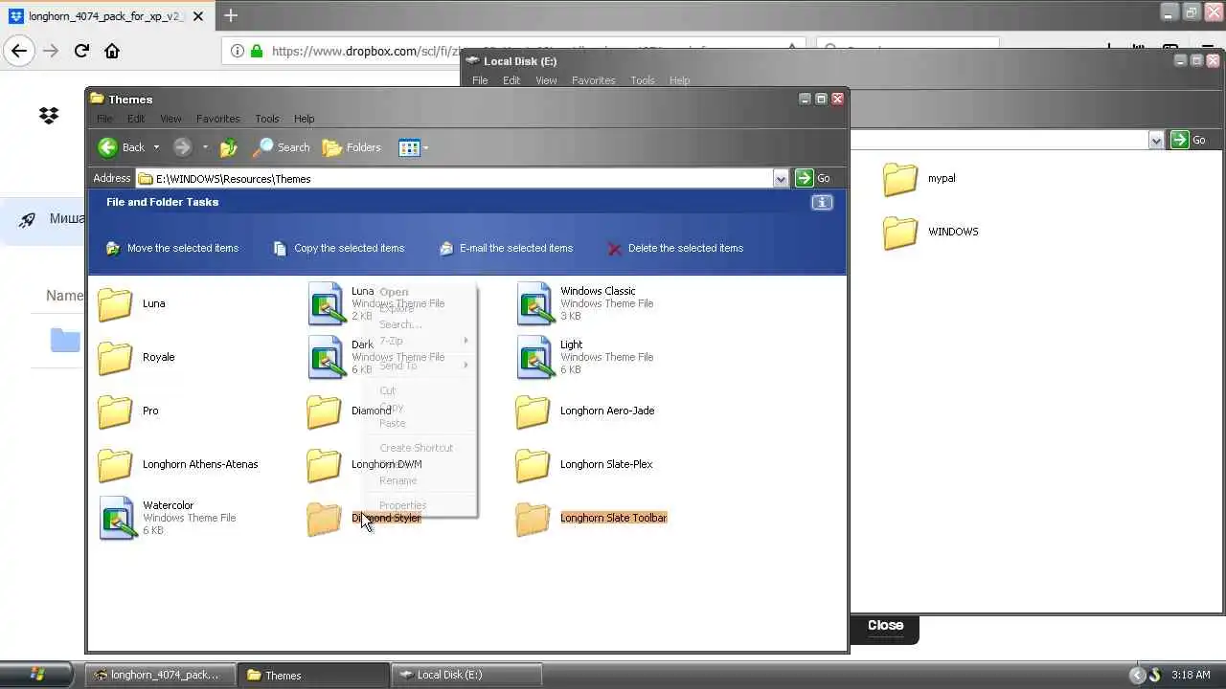The width and height of the screenshot is (1226, 689).
Task: Open the Forward history dropdown arrow
Action: pos(205,147)
